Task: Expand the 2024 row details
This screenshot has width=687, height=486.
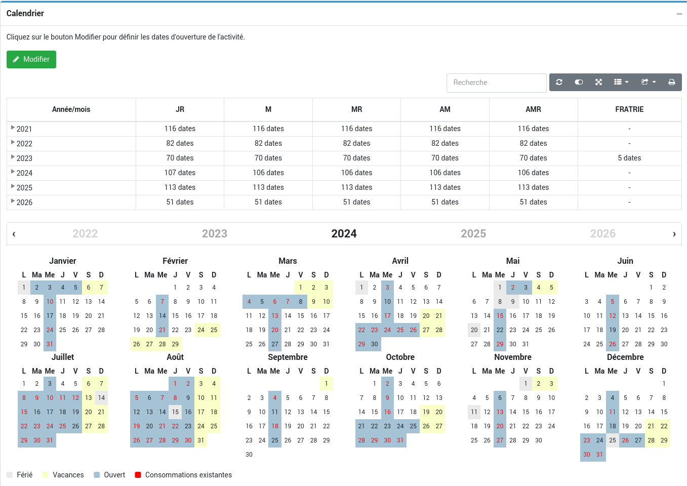Action: pyautogui.click(x=13, y=172)
